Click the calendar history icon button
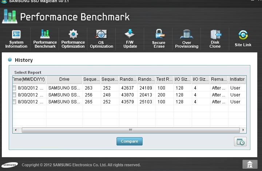 [x=240, y=142]
